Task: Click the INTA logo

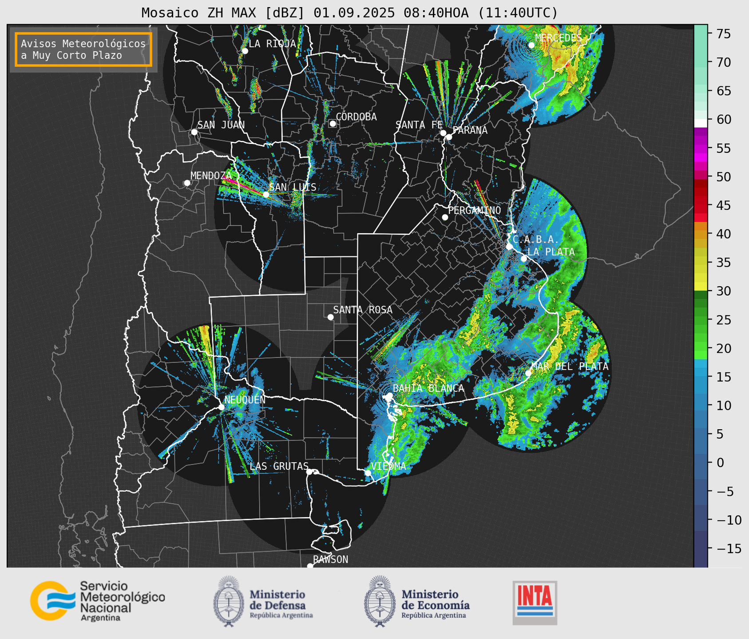Action: [535, 603]
